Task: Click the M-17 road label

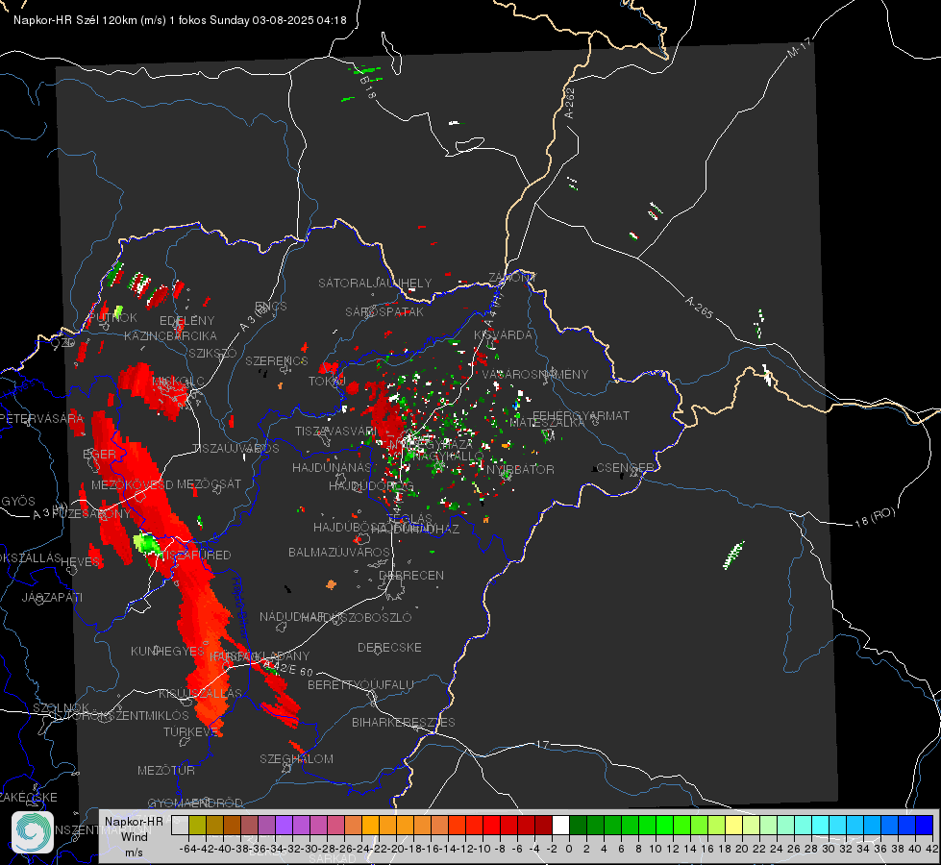Action: click(799, 47)
